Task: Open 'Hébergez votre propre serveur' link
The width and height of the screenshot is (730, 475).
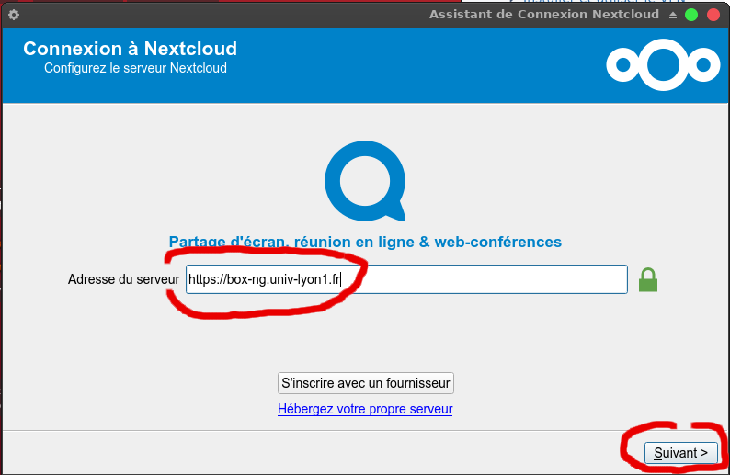Action: click(365, 409)
